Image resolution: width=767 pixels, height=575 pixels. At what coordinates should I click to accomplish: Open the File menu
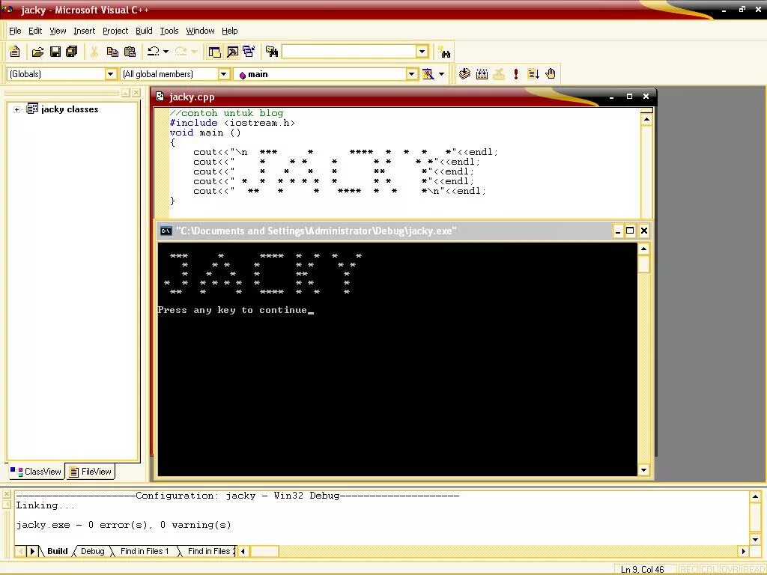pyautogui.click(x=15, y=31)
